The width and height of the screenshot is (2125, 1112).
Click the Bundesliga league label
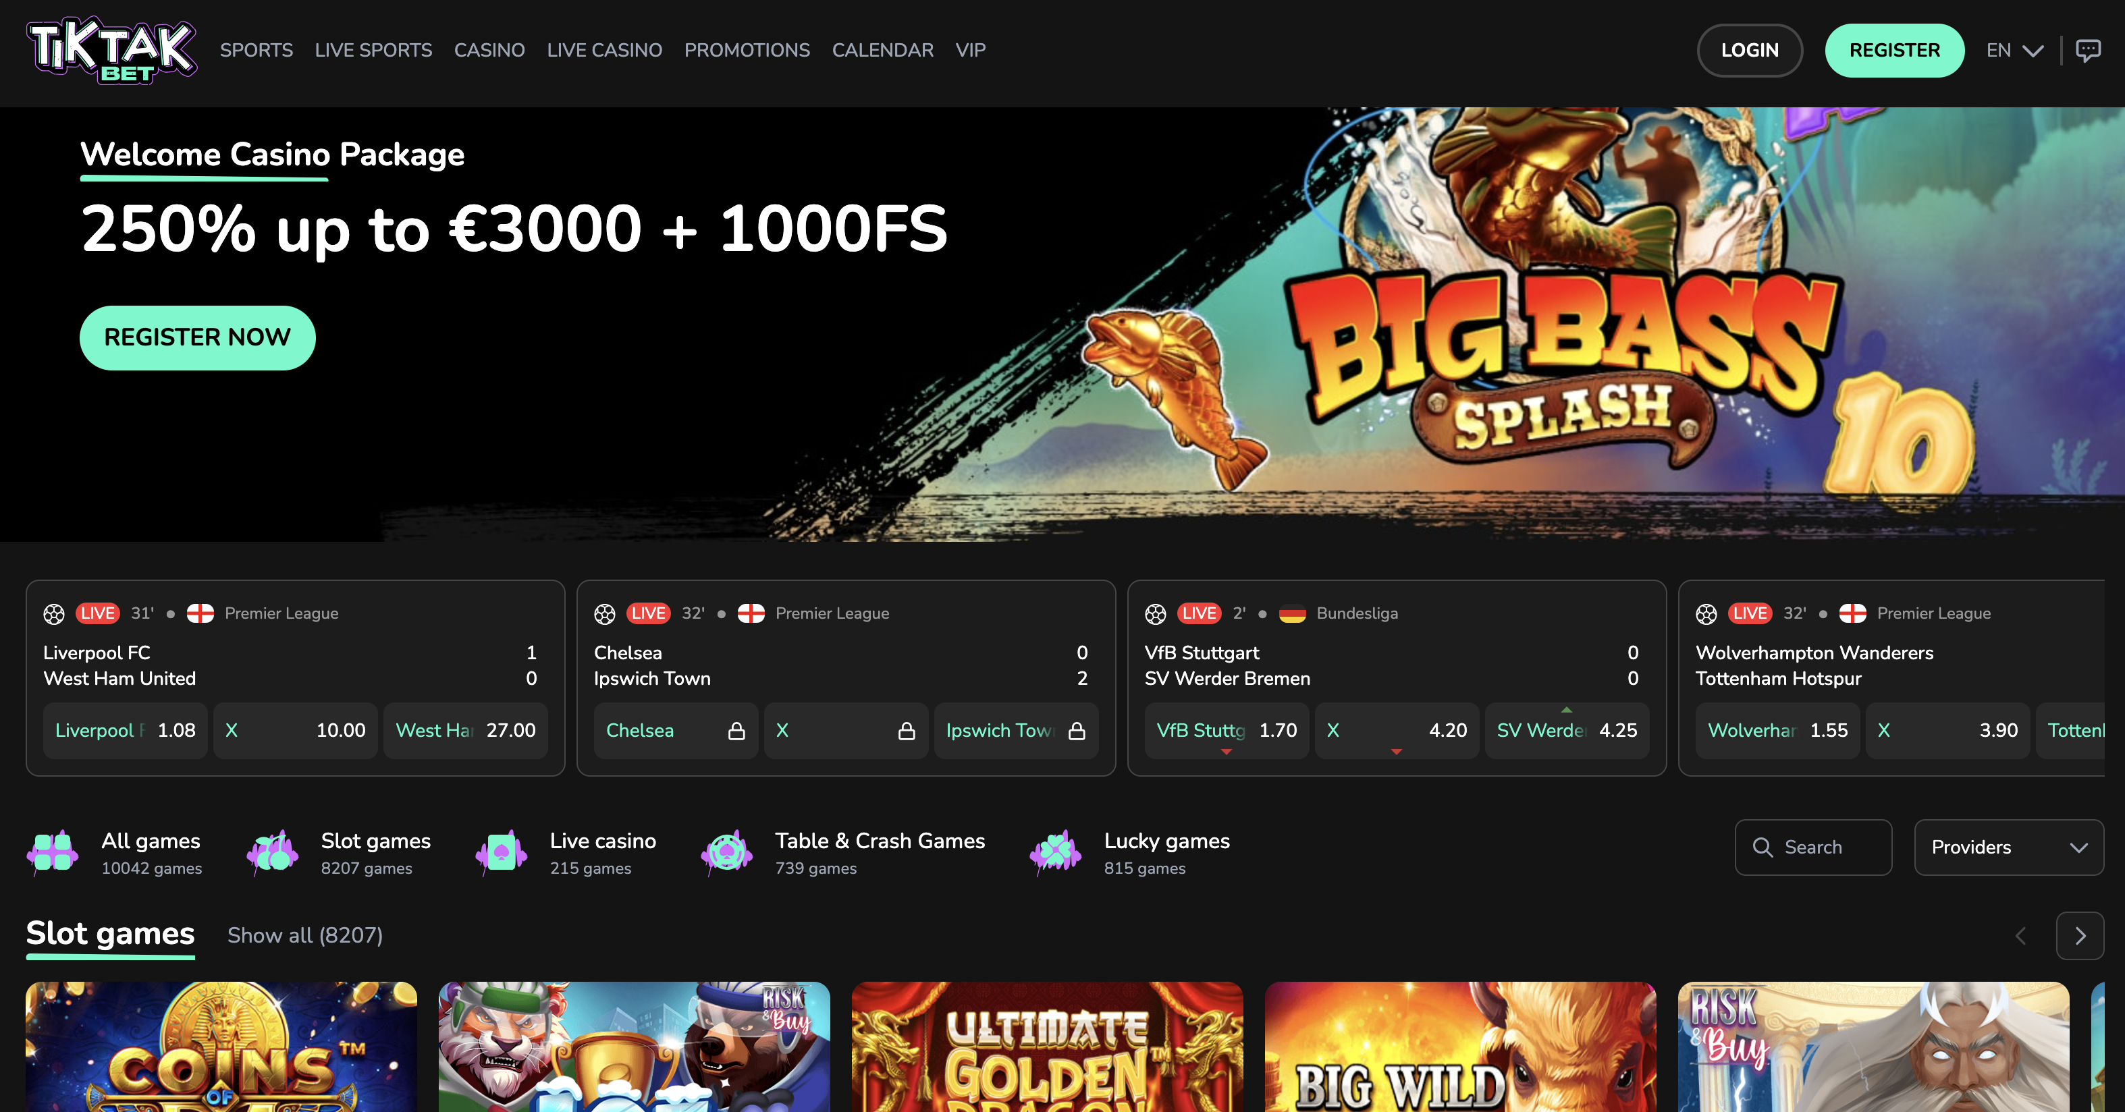1357,613
